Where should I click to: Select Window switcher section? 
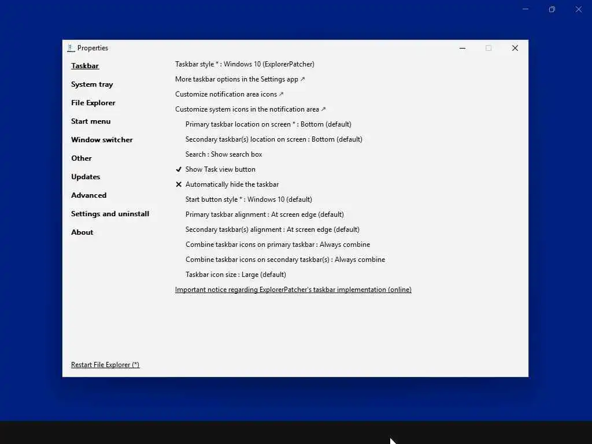click(102, 140)
